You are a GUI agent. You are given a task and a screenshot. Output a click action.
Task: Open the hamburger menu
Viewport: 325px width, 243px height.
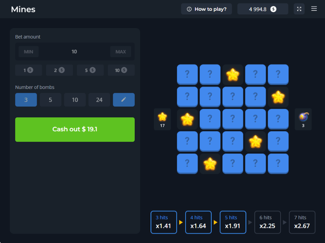click(x=314, y=9)
